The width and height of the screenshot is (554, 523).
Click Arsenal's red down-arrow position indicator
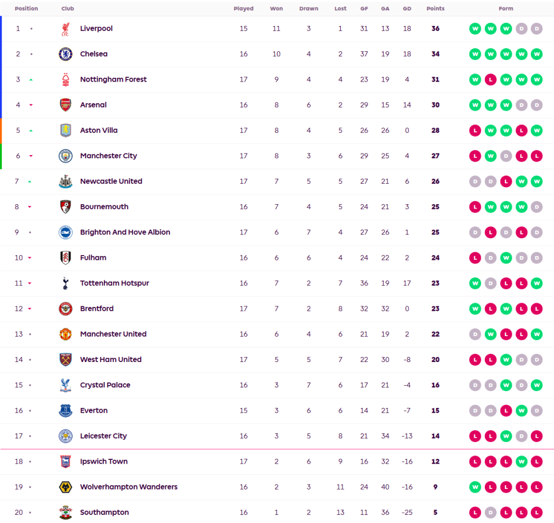[31, 105]
